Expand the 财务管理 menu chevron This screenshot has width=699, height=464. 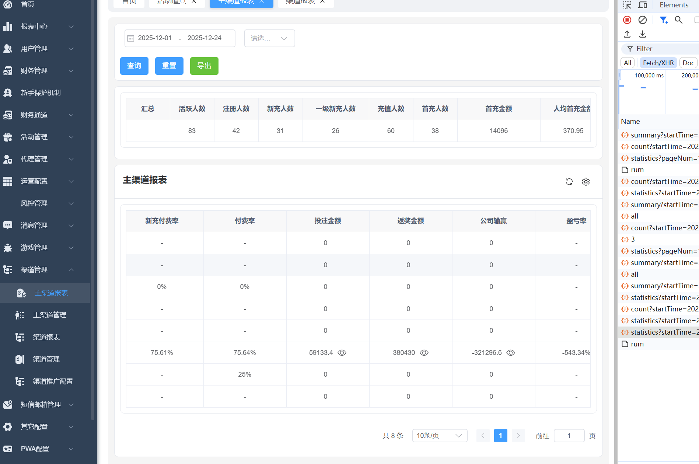(71, 71)
